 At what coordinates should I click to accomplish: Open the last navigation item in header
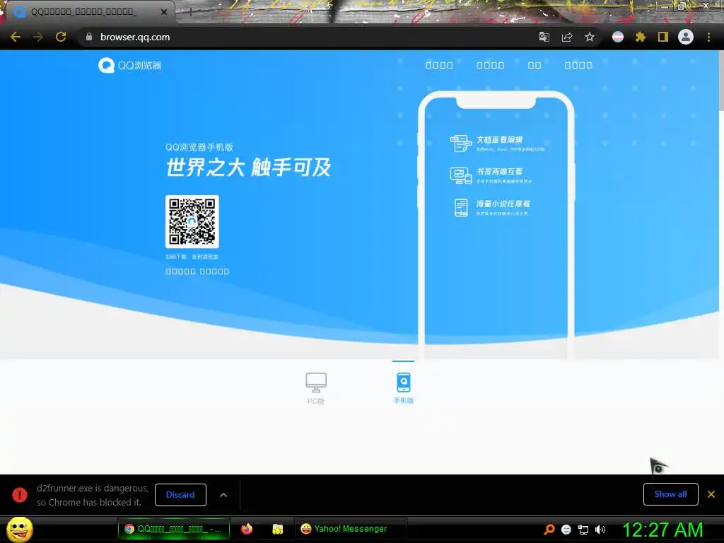tap(578, 65)
